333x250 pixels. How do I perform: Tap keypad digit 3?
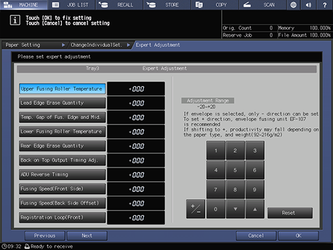pyautogui.click(x=254, y=151)
